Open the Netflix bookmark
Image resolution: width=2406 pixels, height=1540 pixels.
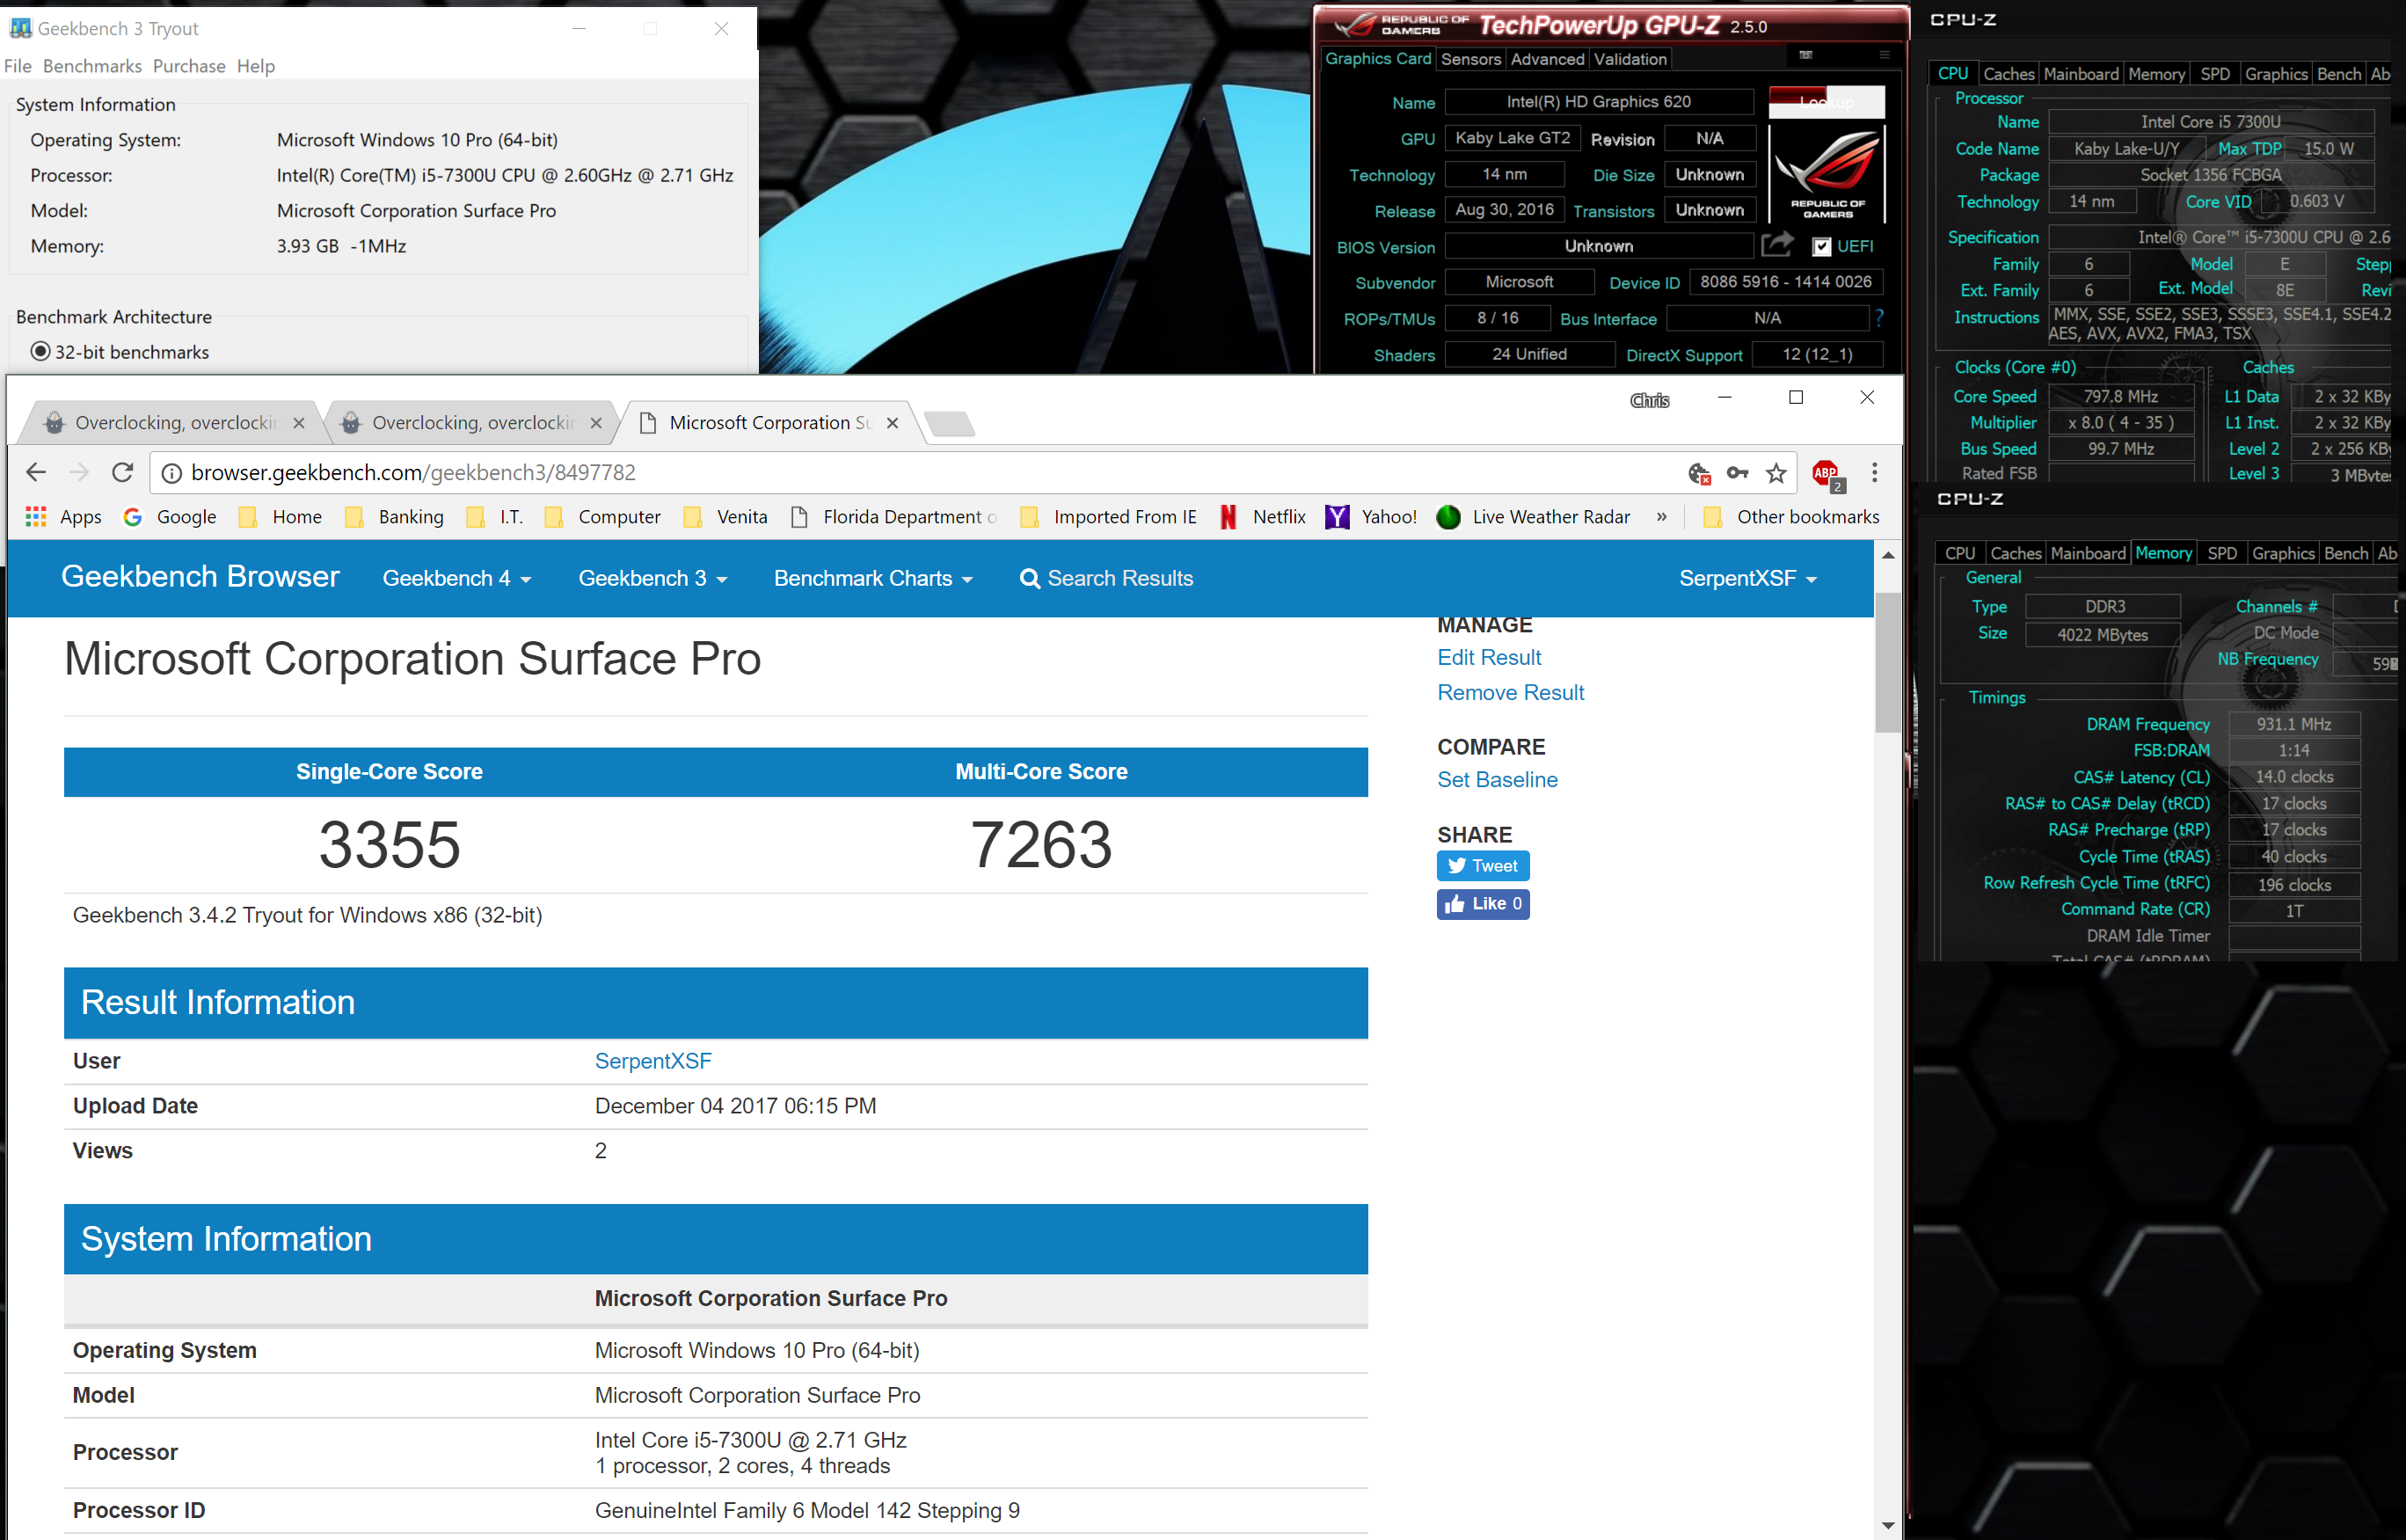coord(1263,517)
